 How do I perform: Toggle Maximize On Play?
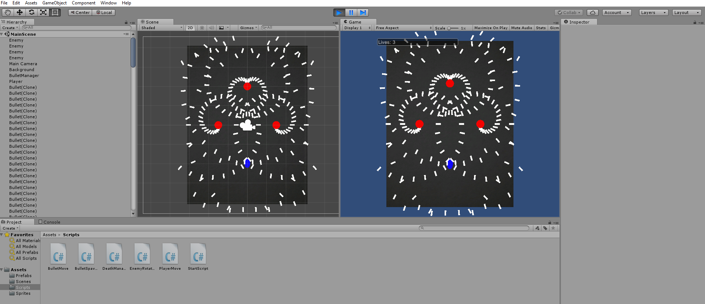[x=491, y=28]
